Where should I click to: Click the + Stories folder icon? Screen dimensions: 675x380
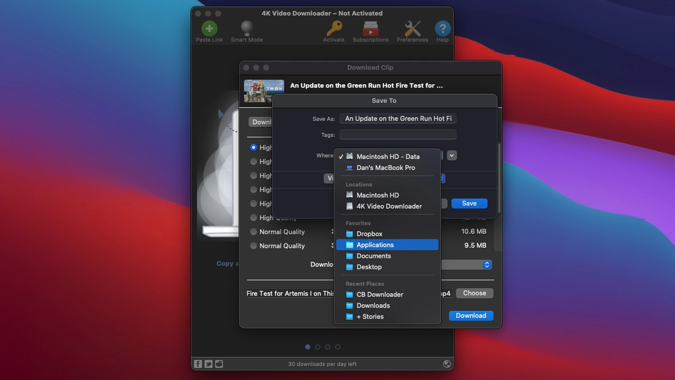pyautogui.click(x=349, y=316)
